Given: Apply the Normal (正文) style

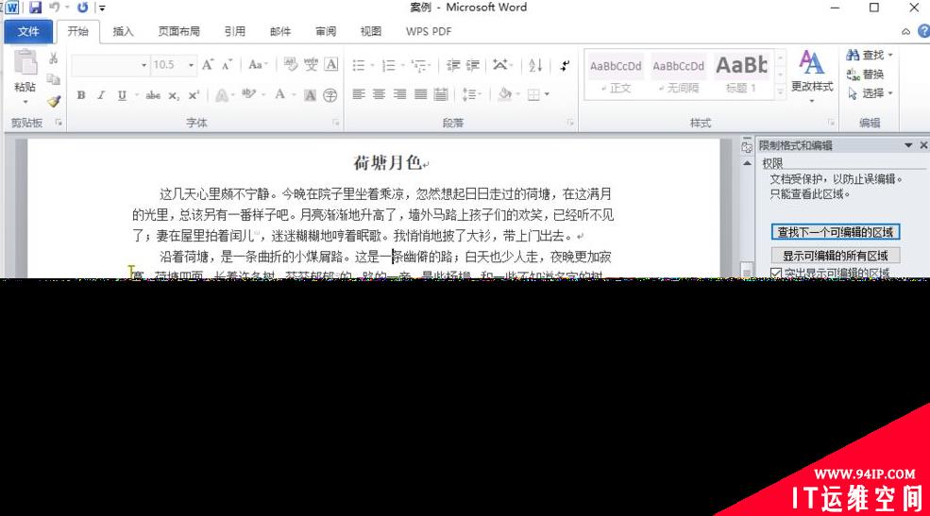Looking at the screenshot, I should coord(616,75).
